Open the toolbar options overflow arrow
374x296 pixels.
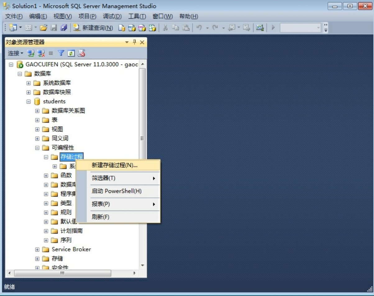point(326,28)
